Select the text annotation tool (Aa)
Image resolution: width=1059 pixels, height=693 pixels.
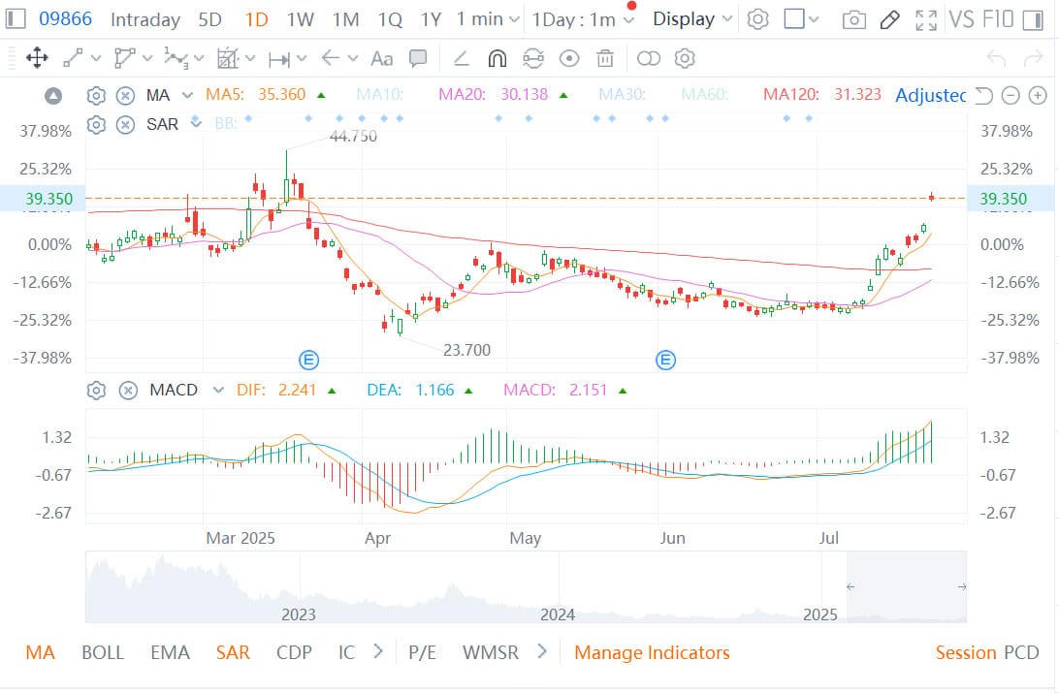pyautogui.click(x=382, y=59)
